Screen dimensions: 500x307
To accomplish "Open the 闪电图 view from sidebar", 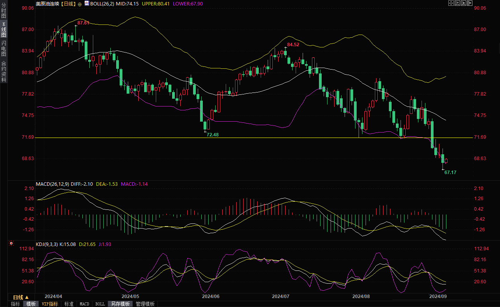I will click(3, 49).
